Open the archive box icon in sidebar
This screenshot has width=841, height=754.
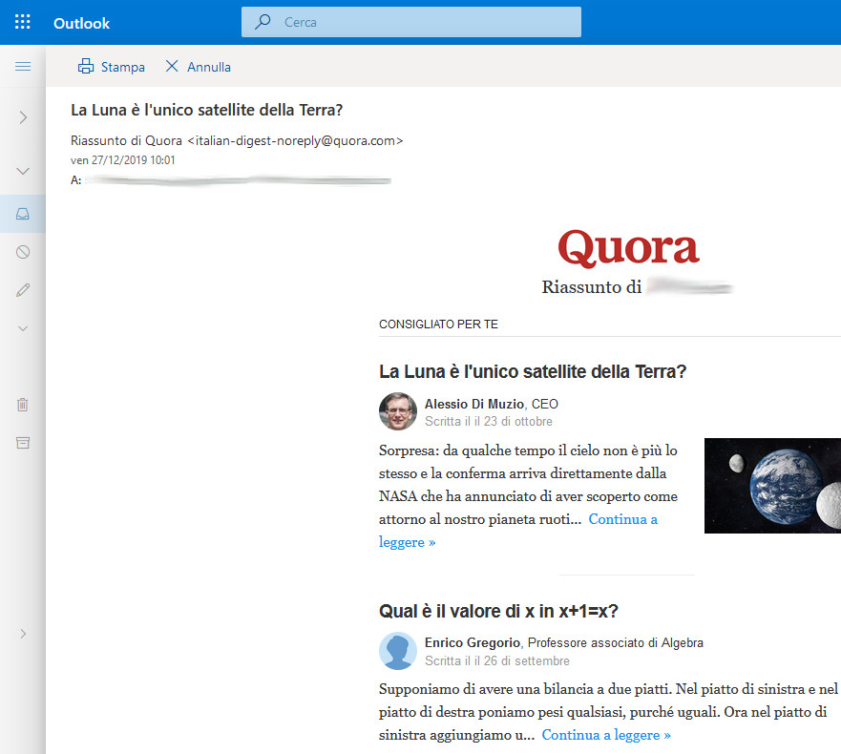click(x=23, y=443)
